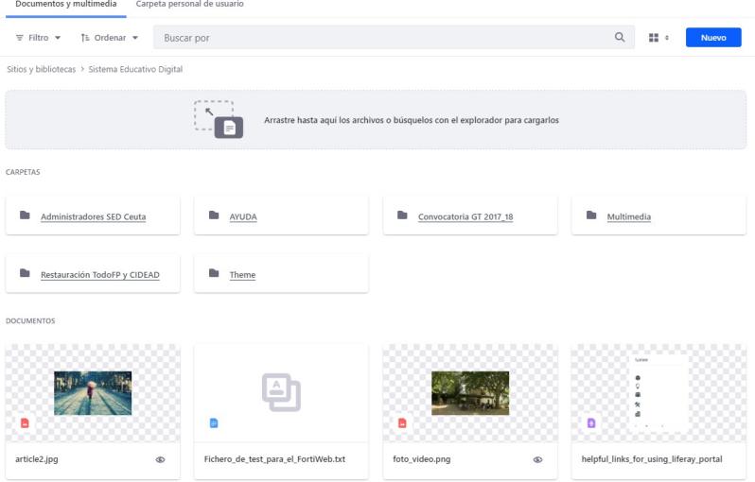Click the DOCUMENTOS section heading
755x482 pixels.
coord(30,320)
